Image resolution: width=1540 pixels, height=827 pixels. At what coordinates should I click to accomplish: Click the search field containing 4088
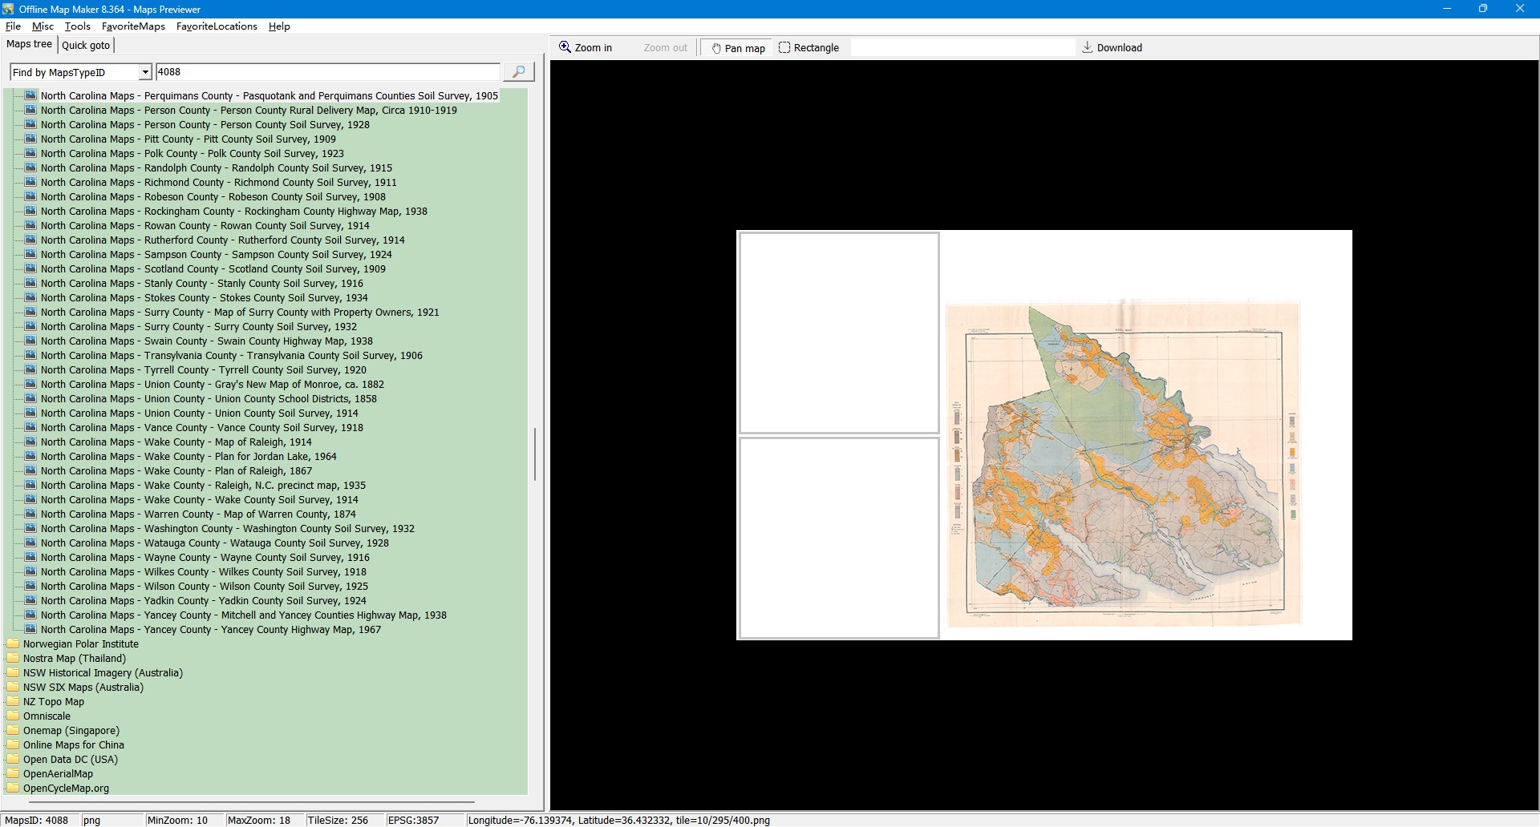pos(327,72)
